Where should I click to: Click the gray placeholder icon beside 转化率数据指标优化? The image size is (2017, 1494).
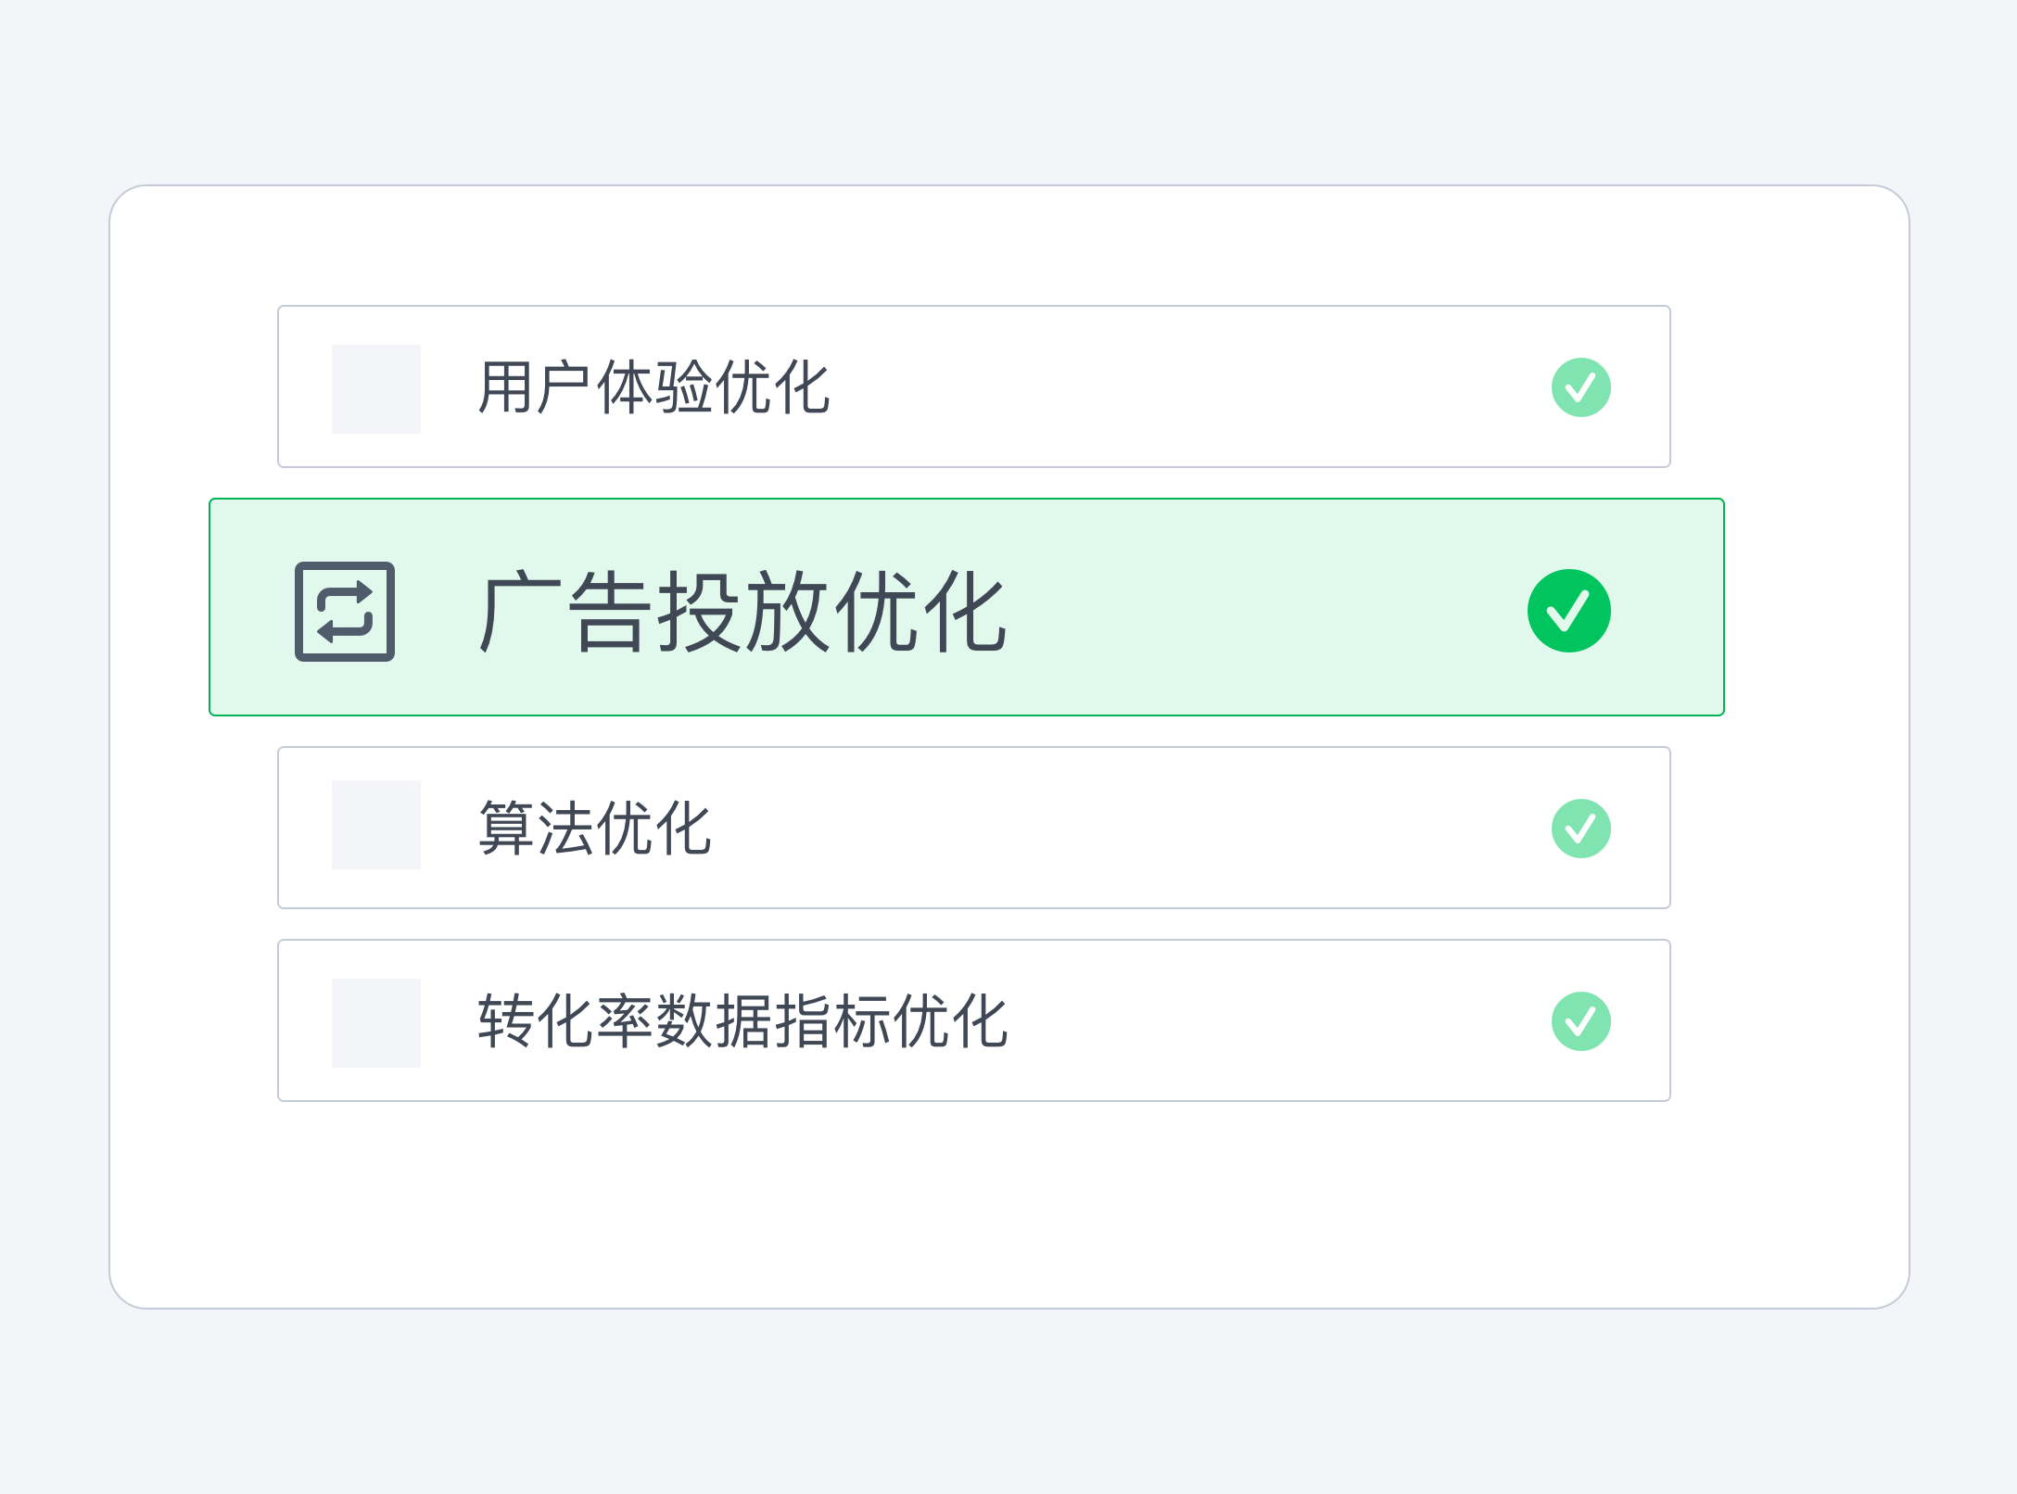[x=376, y=1023]
